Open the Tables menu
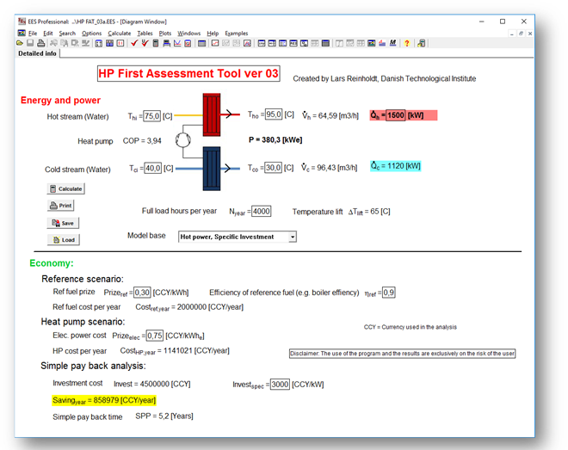 [x=145, y=33]
